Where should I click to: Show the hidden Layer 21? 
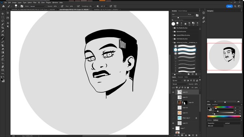pyautogui.click(x=173, y=97)
